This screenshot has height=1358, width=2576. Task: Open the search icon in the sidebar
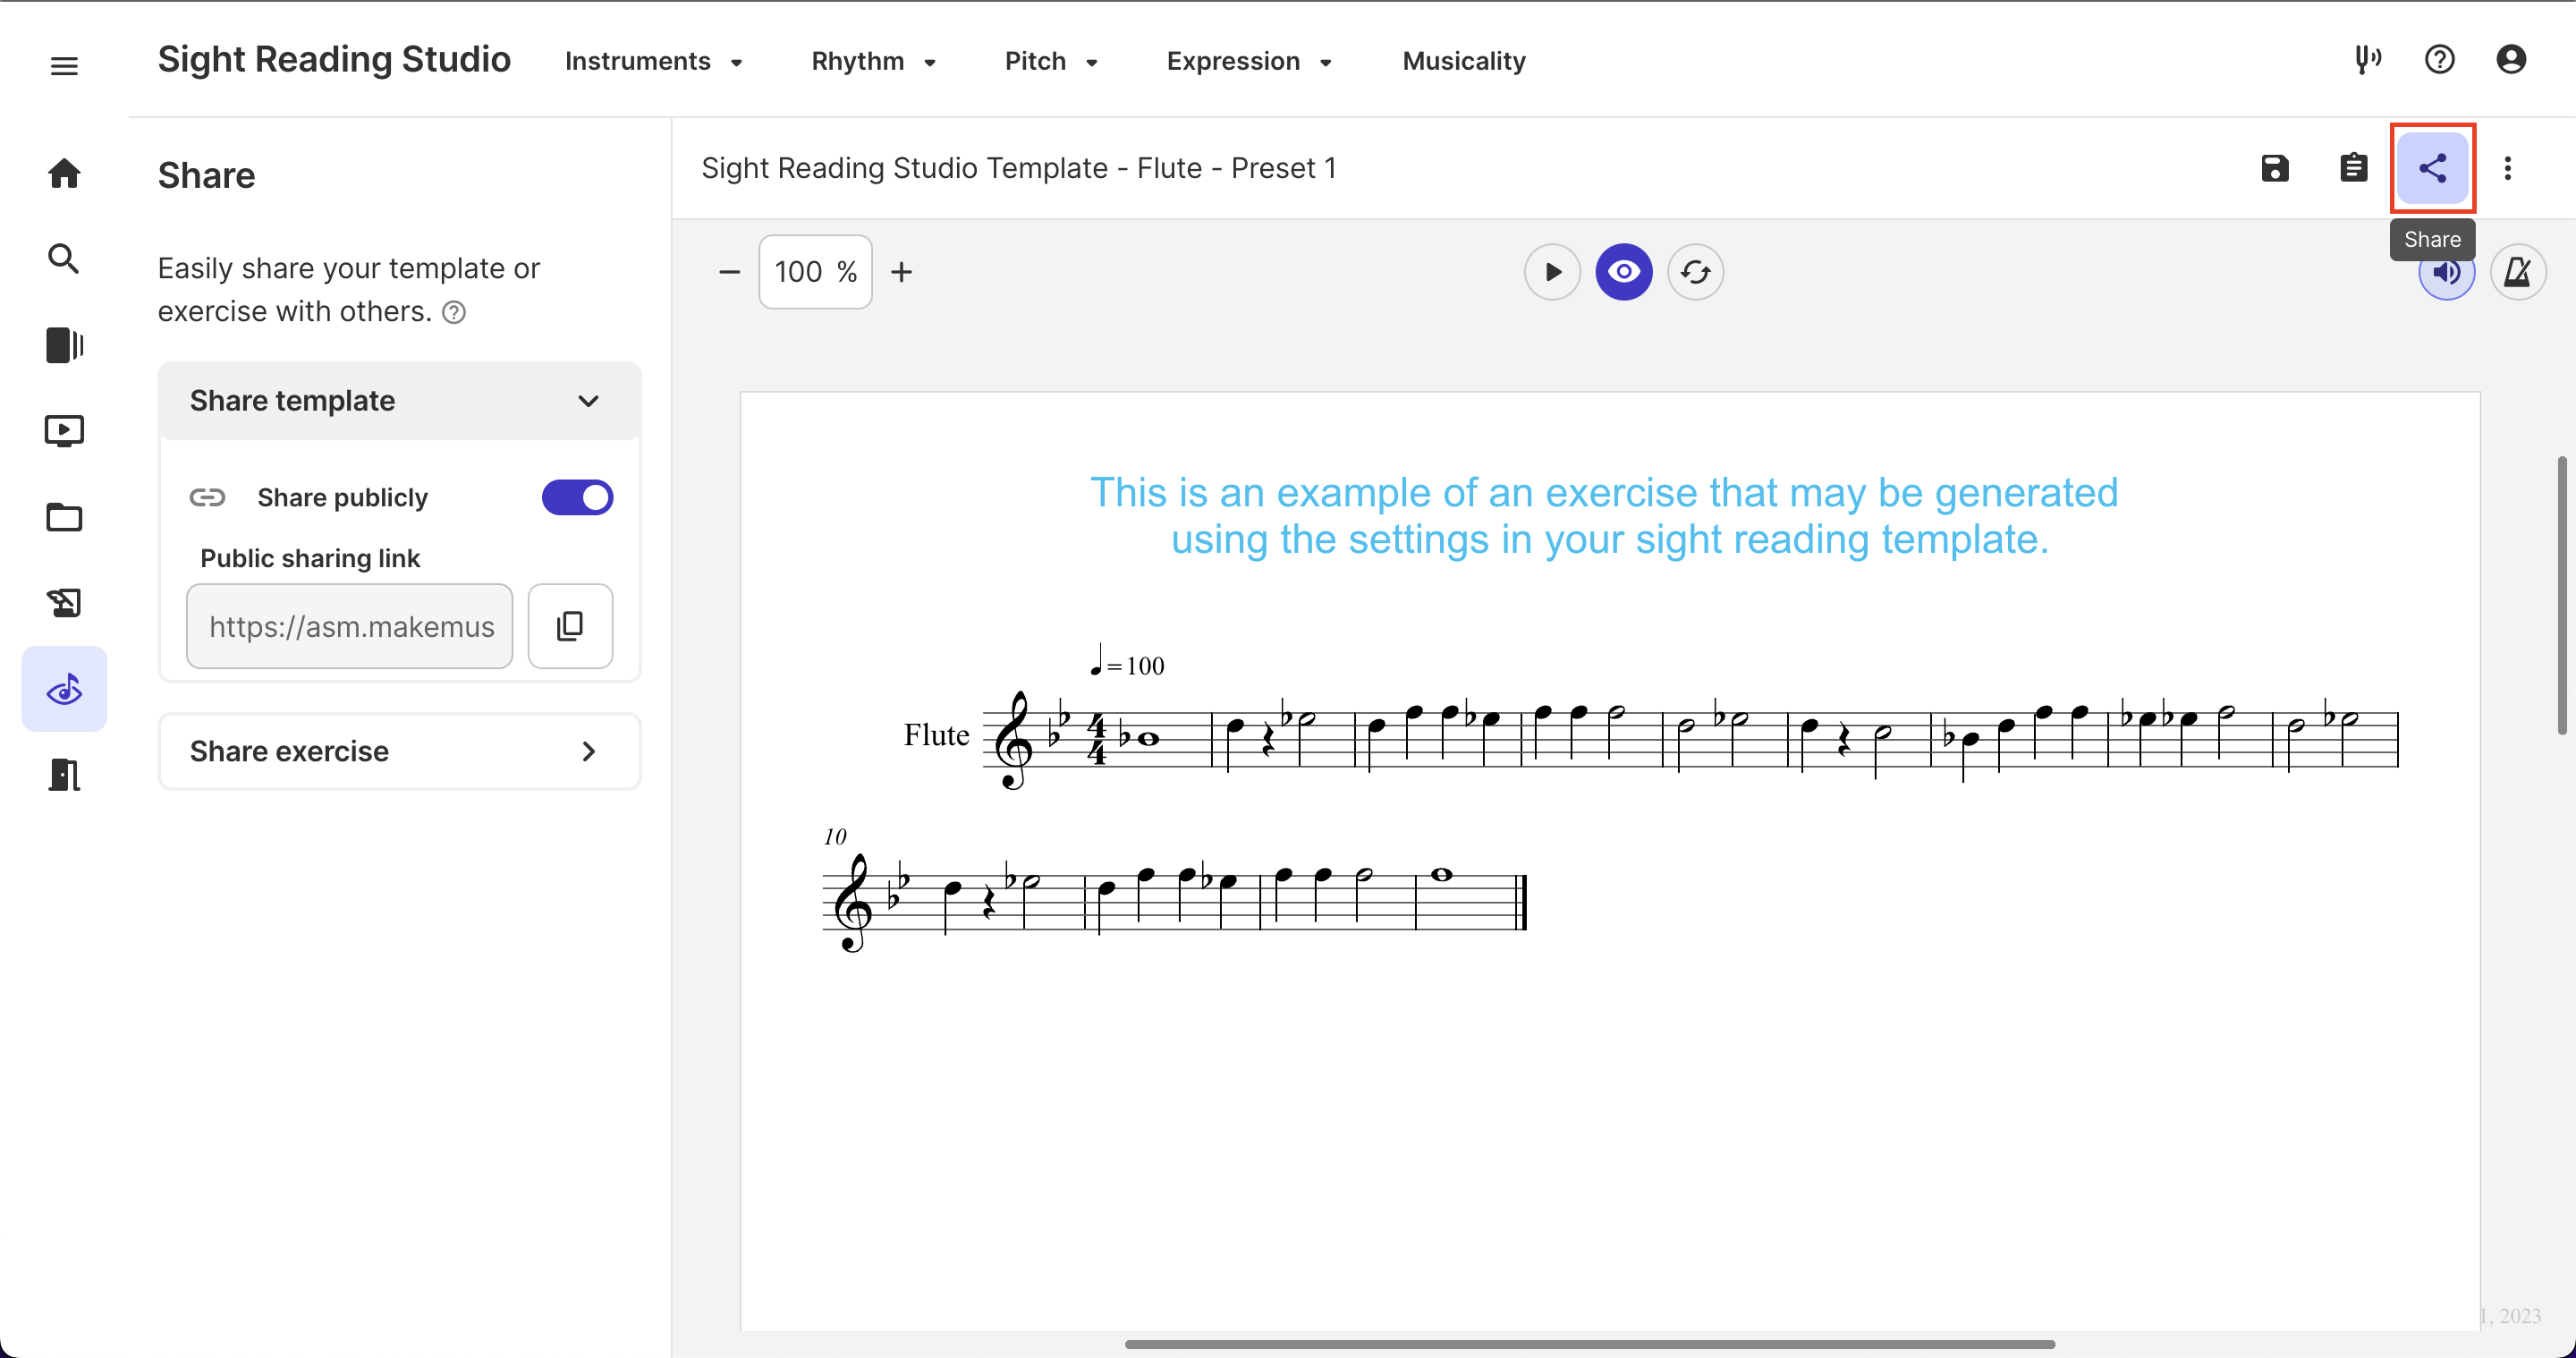64,259
